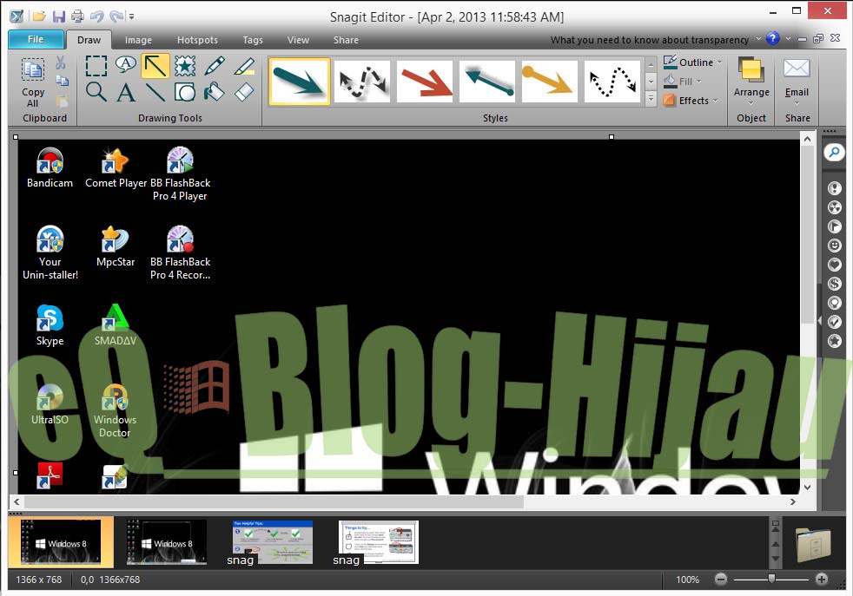Image resolution: width=853 pixels, height=596 pixels.
Task: Click the 100% zoom level text
Action: tap(688, 580)
